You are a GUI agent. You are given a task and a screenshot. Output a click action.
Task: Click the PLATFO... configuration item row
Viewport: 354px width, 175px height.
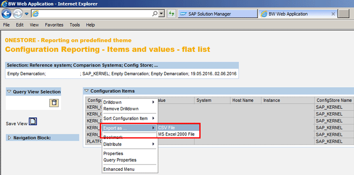click(x=94, y=141)
